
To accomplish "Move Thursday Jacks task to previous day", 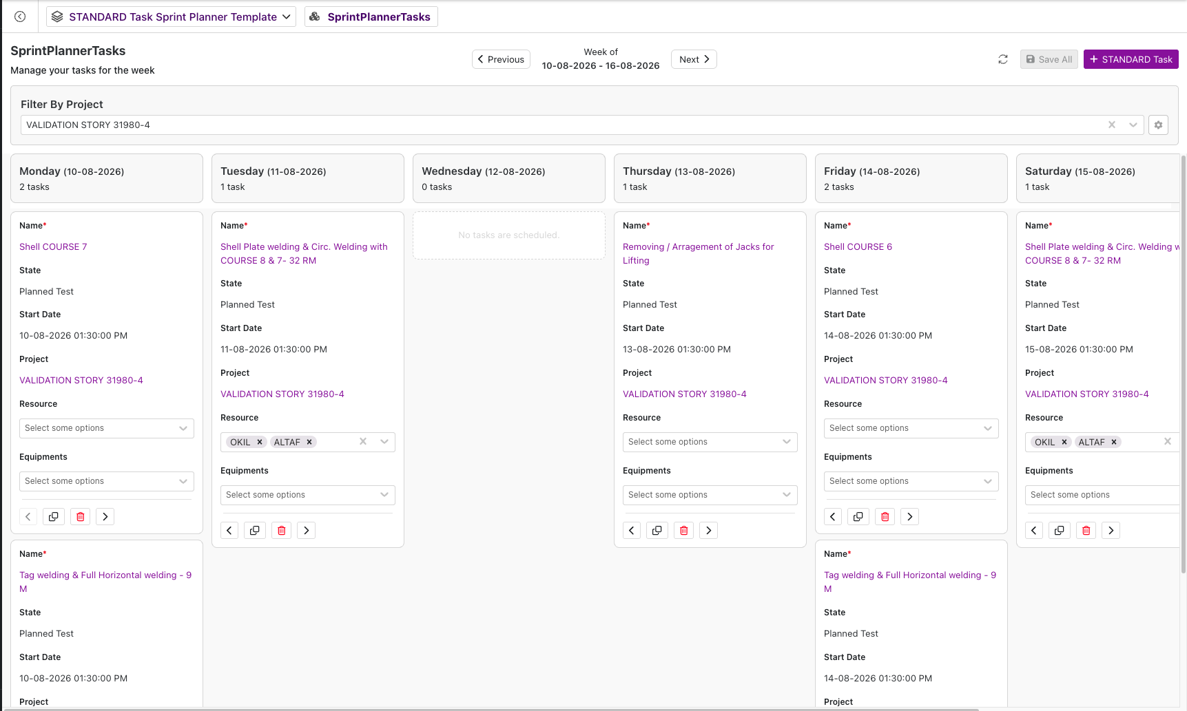I will coord(632,530).
